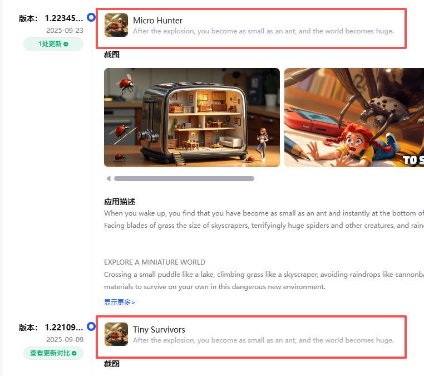Click the 2025-09-09 date text

(x=65, y=339)
